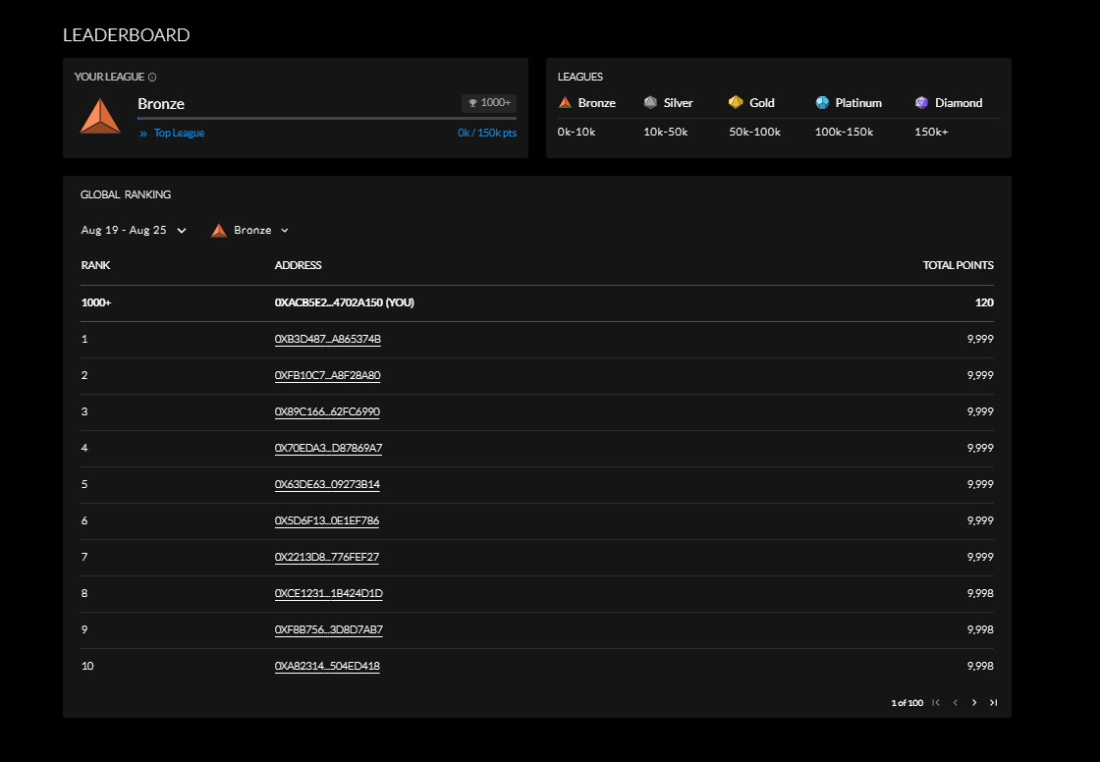The height and width of the screenshot is (762, 1100).
Task: Click the info icon beside Your League
Action: coord(152,78)
